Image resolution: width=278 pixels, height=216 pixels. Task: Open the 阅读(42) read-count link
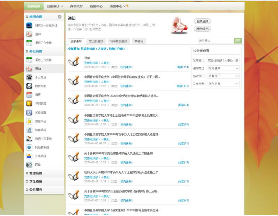click(183, 200)
